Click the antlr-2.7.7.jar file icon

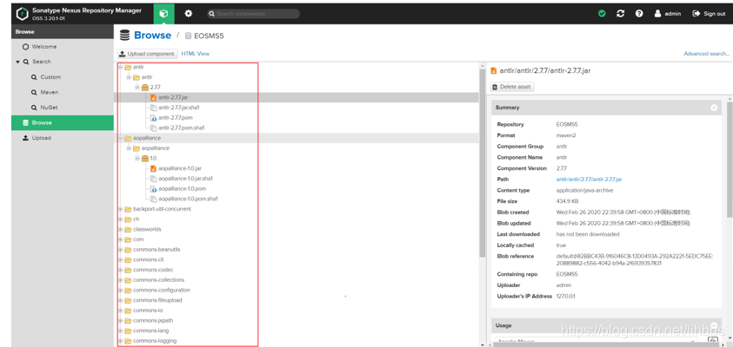tap(153, 97)
